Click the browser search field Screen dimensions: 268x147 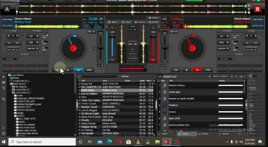tap(99, 77)
